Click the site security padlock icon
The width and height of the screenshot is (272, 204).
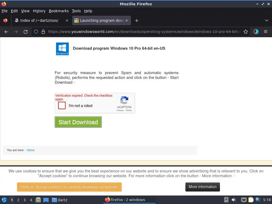click(x=43, y=32)
